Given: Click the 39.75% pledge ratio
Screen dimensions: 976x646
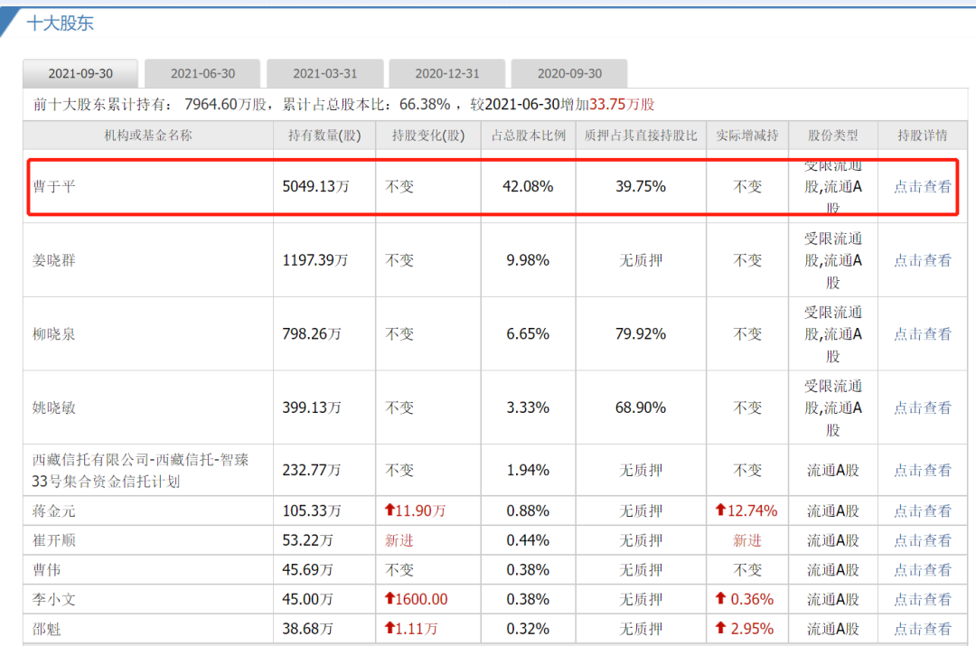Looking at the screenshot, I should pyautogui.click(x=641, y=187).
